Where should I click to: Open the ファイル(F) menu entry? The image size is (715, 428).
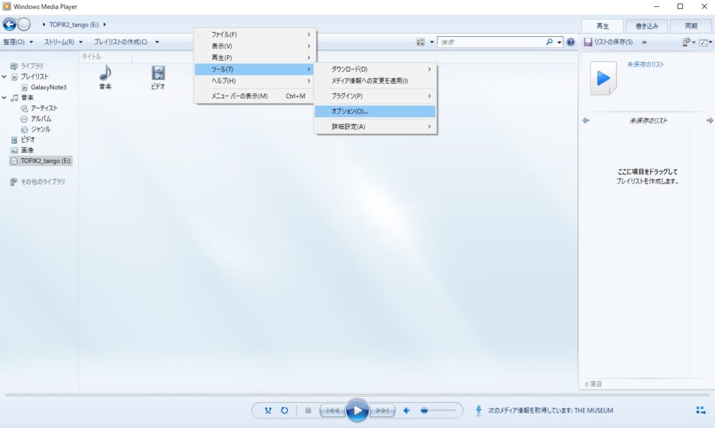[x=254, y=35]
